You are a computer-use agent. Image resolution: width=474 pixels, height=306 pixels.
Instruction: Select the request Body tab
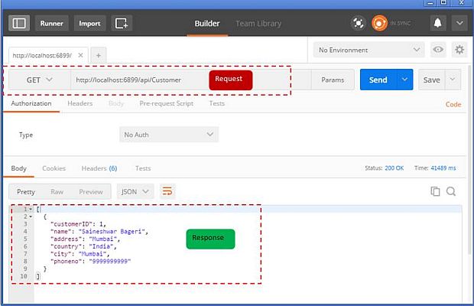(116, 103)
